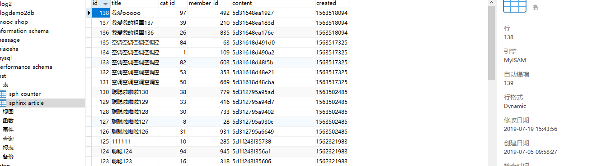Click the vertical scrollbar of data grid
Viewport: 611px width, 166px height.
click(x=492, y=43)
